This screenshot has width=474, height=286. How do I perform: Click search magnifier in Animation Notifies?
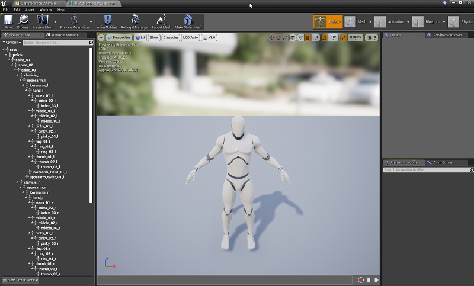pos(472,170)
